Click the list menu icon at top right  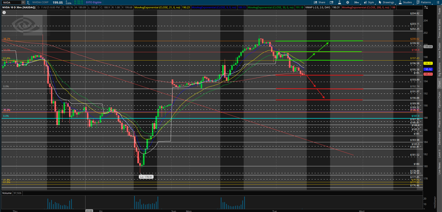(x=438, y=2)
